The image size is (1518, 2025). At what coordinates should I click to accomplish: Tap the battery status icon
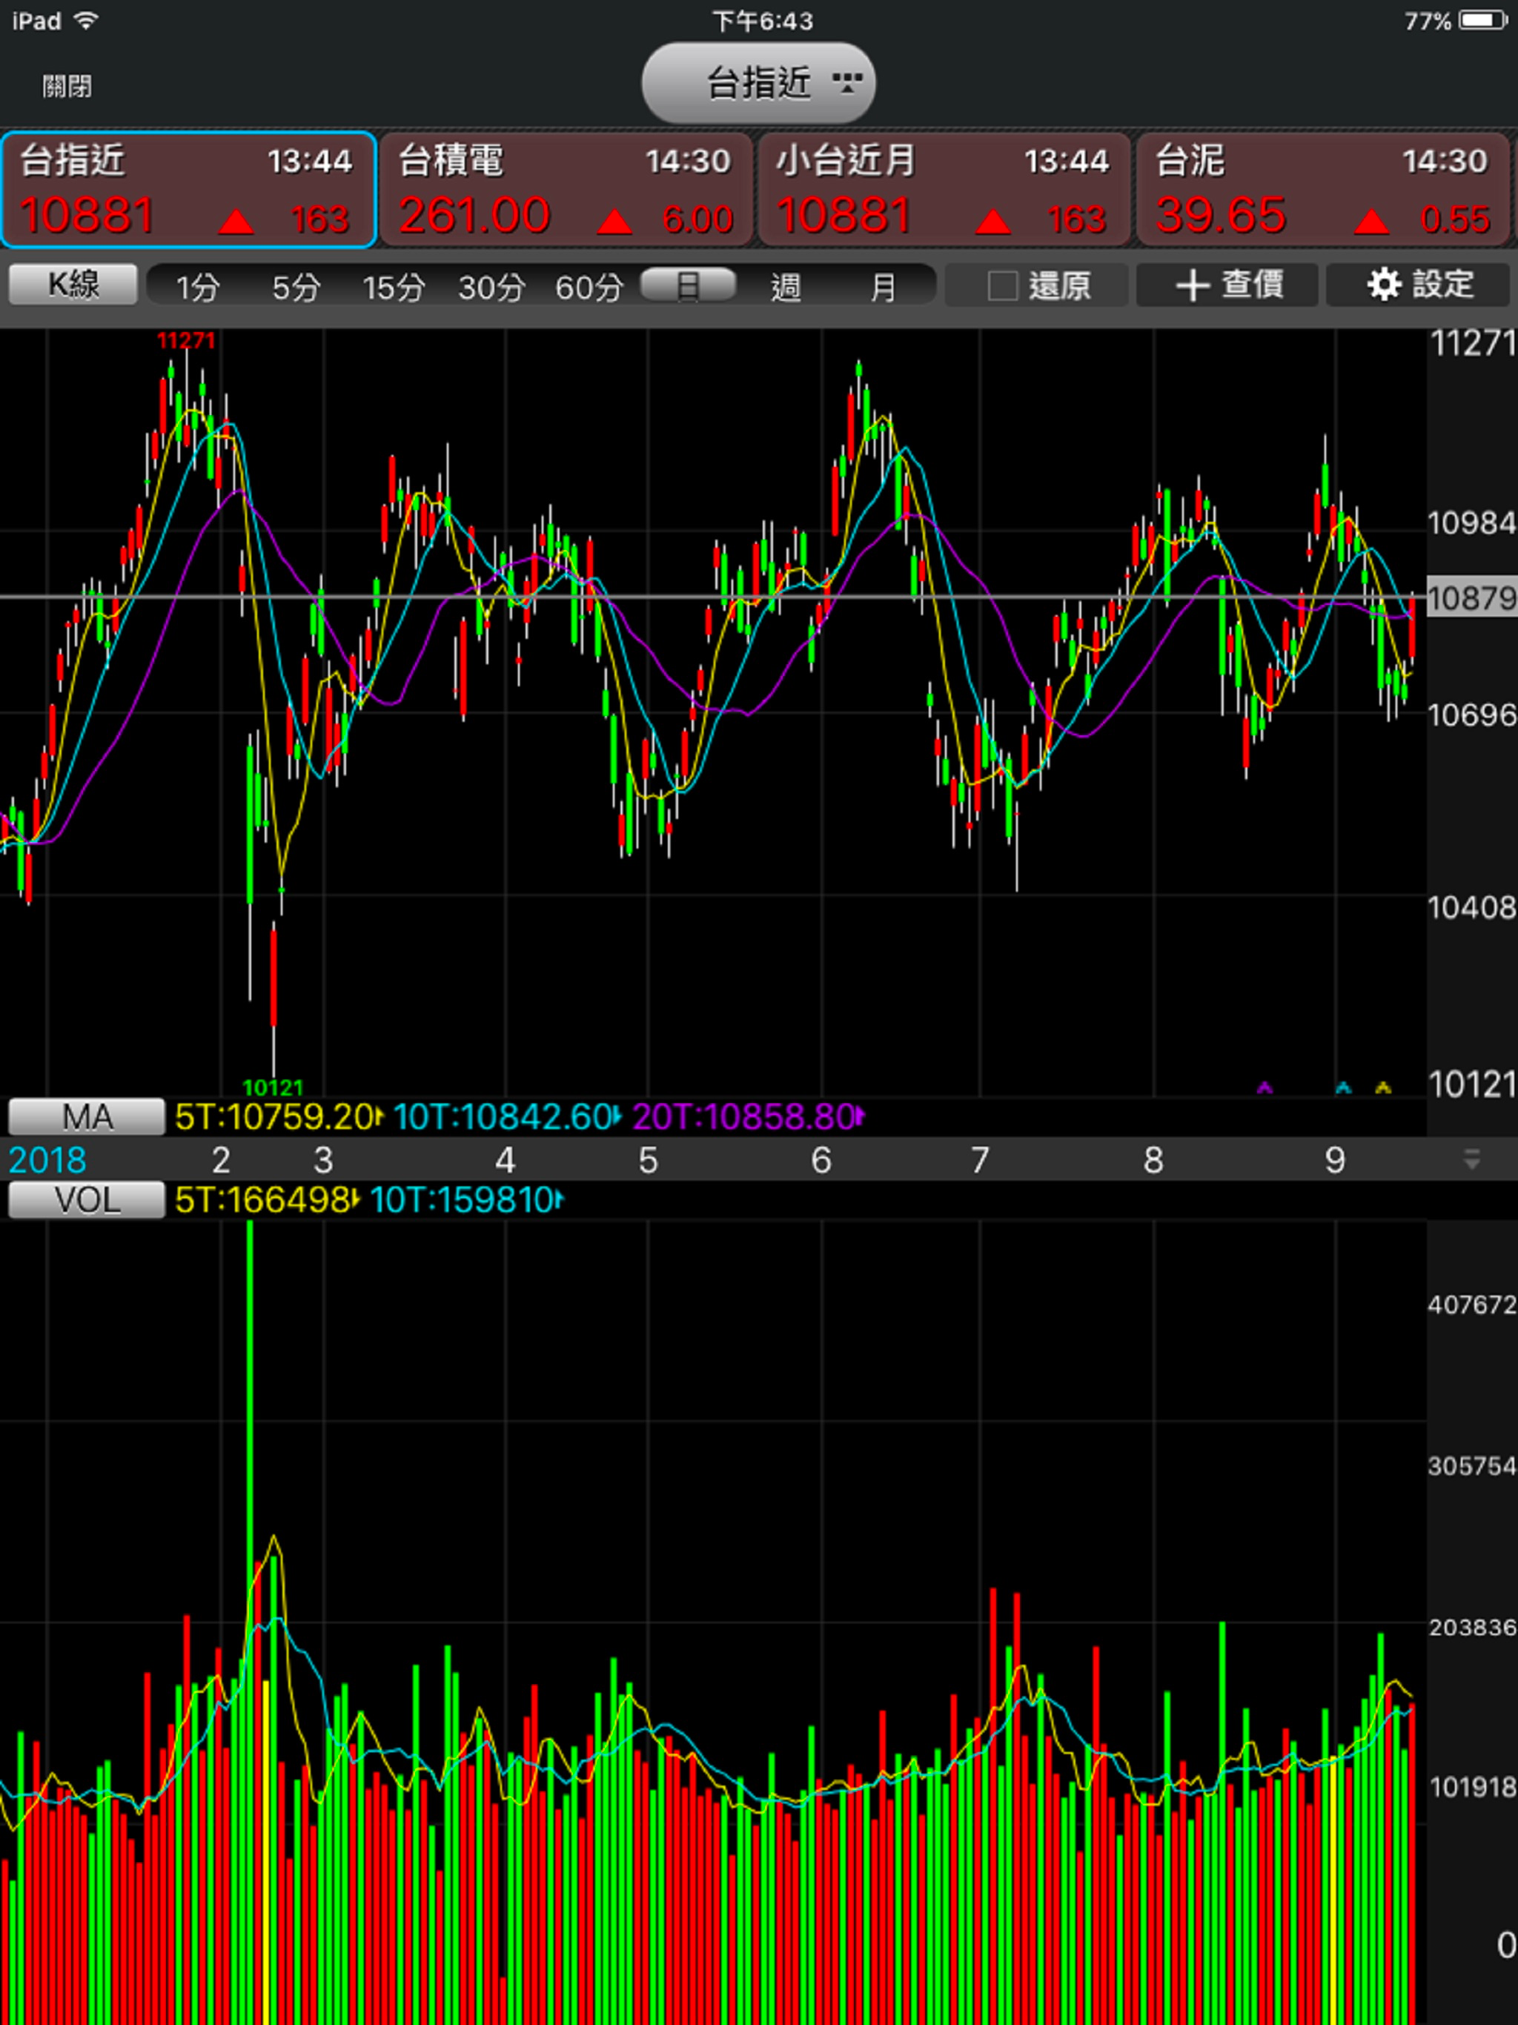pyautogui.click(x=1483, y=20)
